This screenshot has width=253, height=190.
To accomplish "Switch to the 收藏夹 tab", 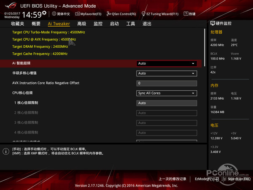I will (x=18, y=24).
